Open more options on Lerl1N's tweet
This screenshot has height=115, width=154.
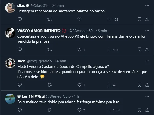(147, 96)
